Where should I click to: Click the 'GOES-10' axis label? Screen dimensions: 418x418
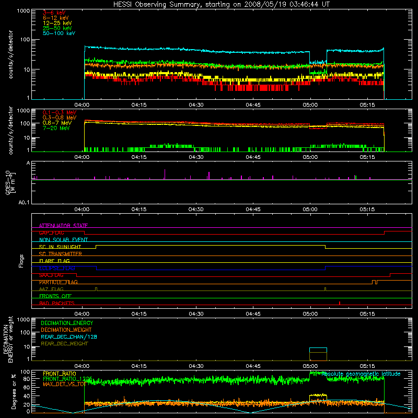[8, 183]
